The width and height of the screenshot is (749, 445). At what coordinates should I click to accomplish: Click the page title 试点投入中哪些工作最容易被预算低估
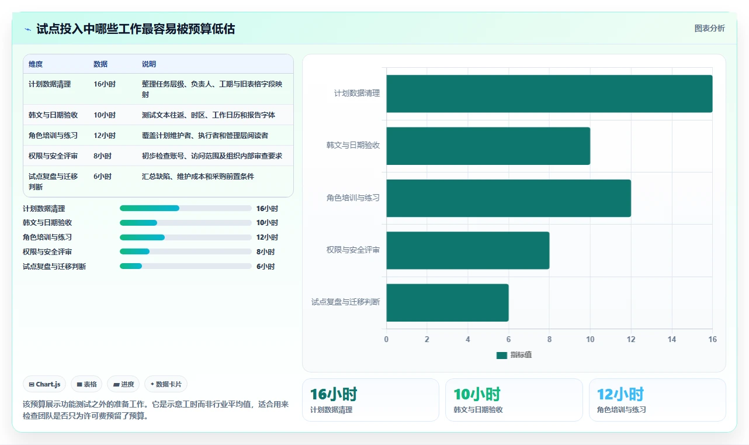136,29
